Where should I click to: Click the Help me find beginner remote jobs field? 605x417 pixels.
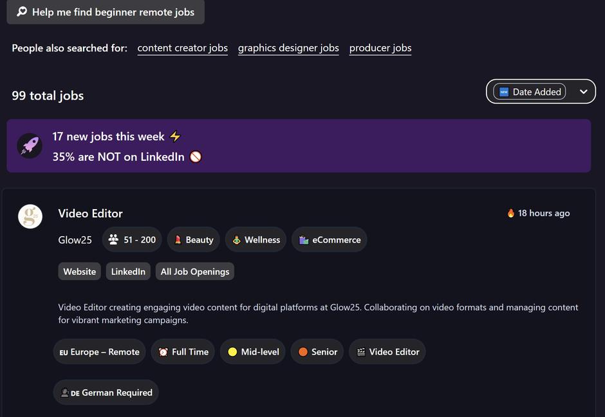(106, 12)
